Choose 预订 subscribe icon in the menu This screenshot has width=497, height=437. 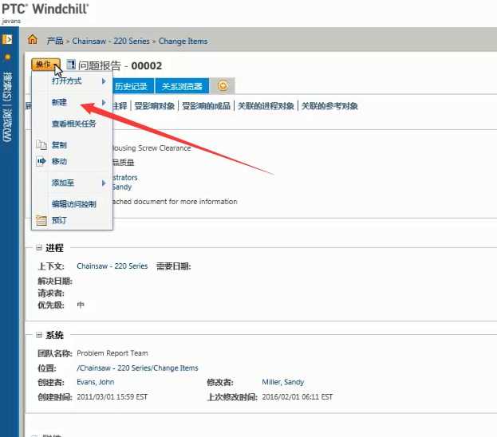click(x=41, y=220)
